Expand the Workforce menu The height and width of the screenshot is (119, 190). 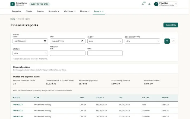point(70,11)
